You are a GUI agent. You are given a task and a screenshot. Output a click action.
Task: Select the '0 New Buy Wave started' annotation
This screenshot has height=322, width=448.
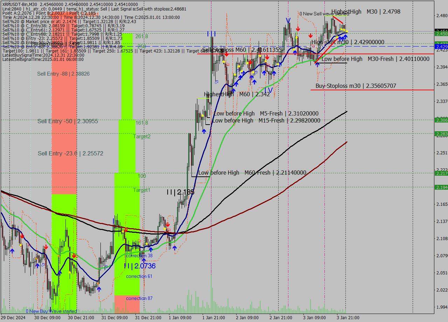tap(51, 311)
